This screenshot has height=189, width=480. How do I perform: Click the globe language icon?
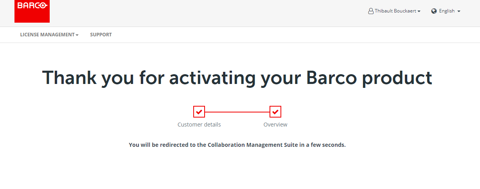(x=434, y=11)
